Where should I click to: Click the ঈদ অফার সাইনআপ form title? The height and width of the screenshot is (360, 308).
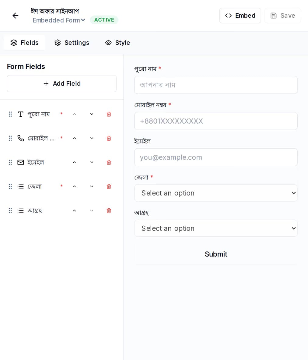coord(55,11)
